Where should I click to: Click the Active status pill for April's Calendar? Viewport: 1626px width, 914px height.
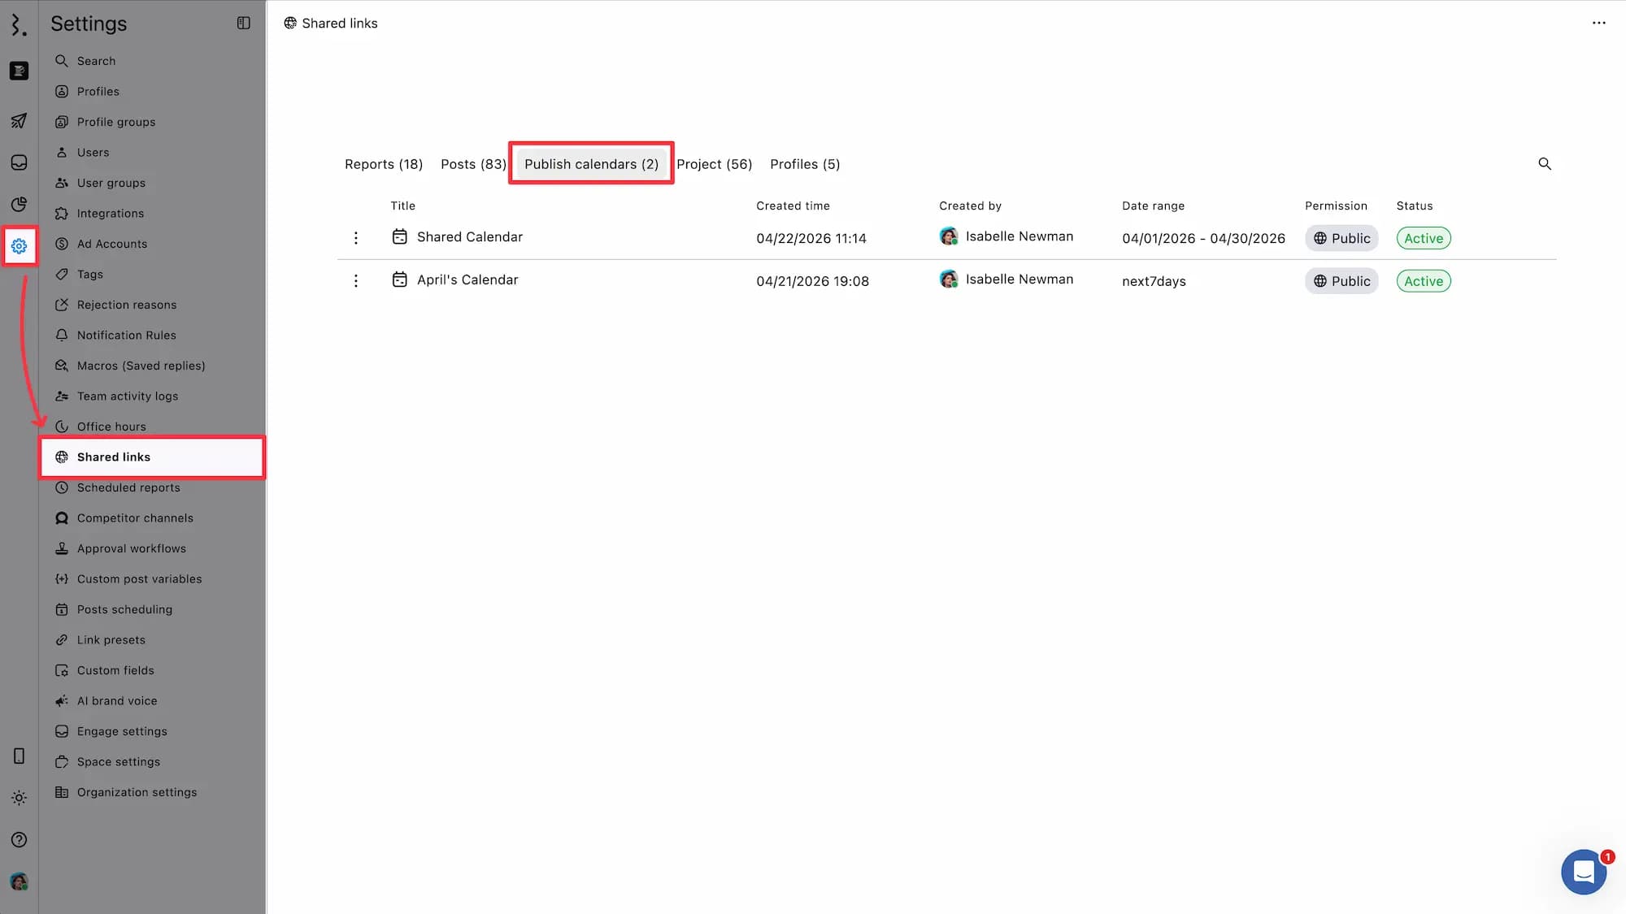1423,280
